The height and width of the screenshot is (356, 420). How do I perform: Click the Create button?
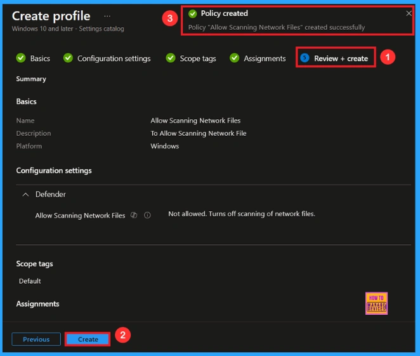click(88, 340)
